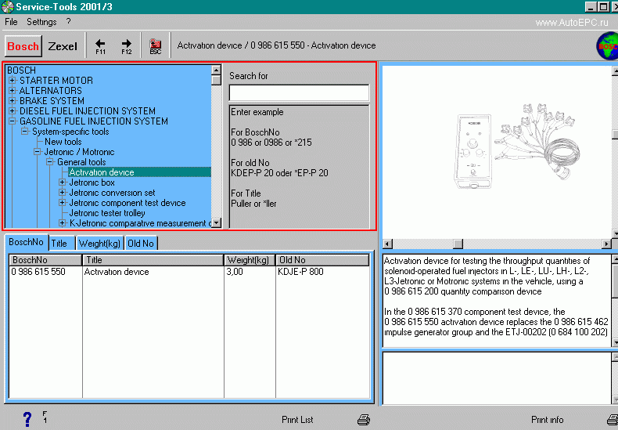The width and height of the screenshot is (618, 430).
Task: Click the Bosch catalog button
Action: [23, 46]
